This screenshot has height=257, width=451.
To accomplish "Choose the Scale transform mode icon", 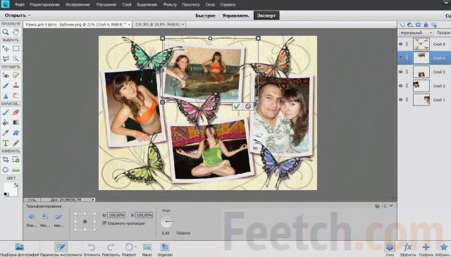I will click(x=45, y=217).
